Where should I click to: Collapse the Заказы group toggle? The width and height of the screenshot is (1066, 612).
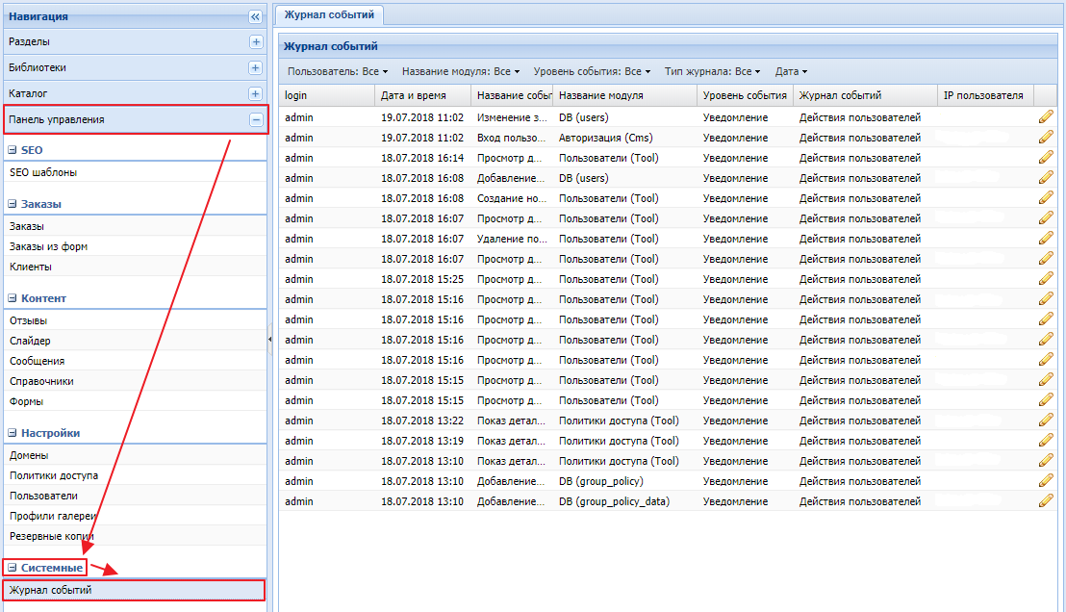pyautogui.click(x=13, y=204)
